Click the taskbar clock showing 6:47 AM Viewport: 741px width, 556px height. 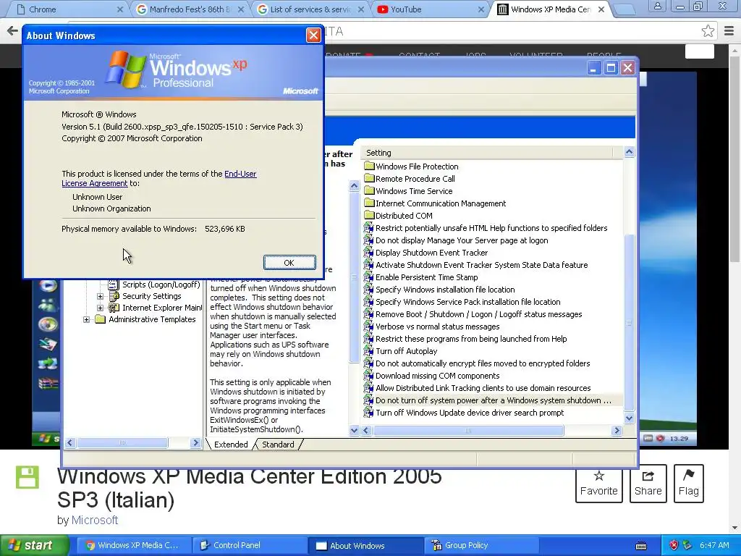pos(714,546)
